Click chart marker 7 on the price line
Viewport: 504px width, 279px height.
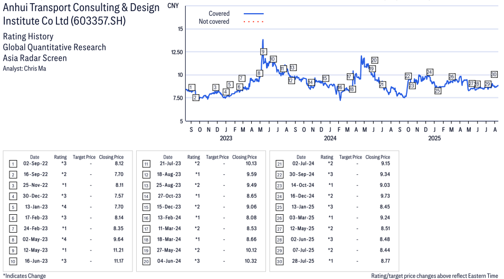pos(242,78)
